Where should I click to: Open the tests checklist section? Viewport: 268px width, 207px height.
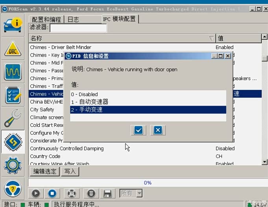point(13,95)
